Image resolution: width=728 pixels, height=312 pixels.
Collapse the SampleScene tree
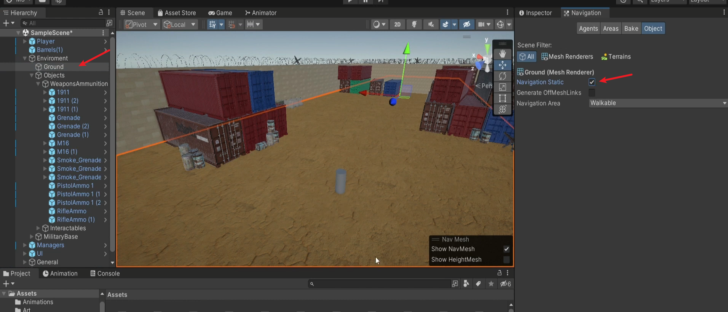[x=18, y=33]
